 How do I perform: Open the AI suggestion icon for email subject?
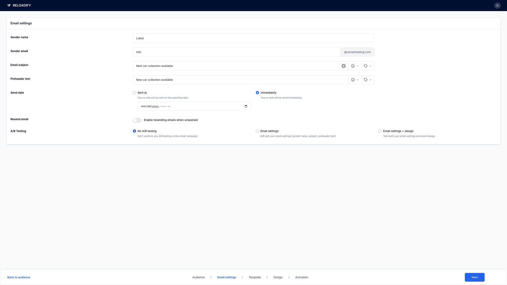[x=343, y=66]
